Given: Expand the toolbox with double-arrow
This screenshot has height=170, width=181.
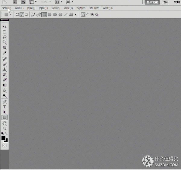Looking at the screenshot, I should coord(2,20).
